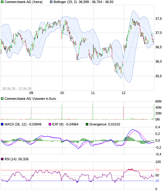
Task: Click the green Commerzbank AG legend swatch
Action: click(x=2, y=2)
